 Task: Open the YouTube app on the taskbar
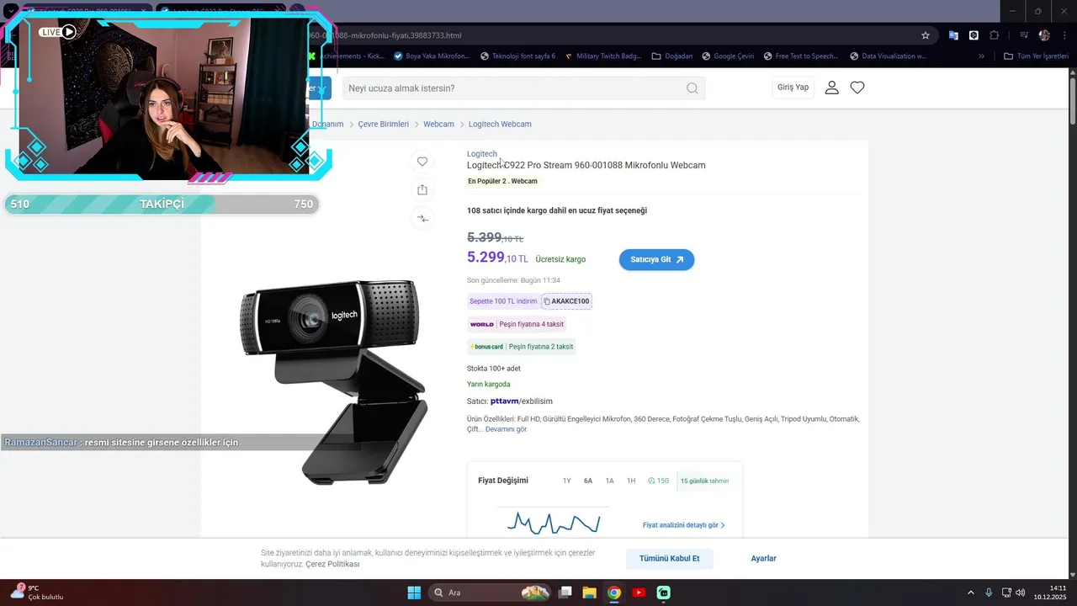tap(639, 593)
